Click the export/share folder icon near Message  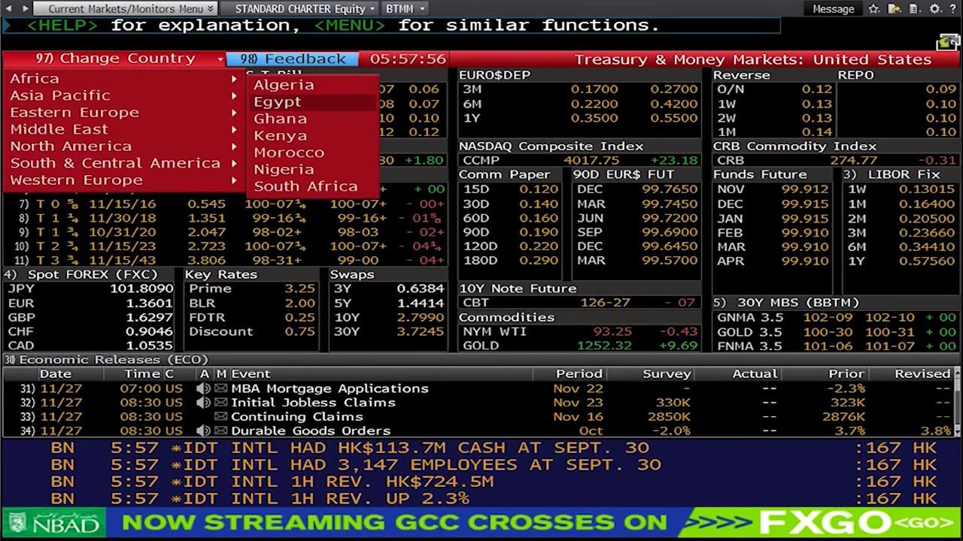[x=895, y=9]
